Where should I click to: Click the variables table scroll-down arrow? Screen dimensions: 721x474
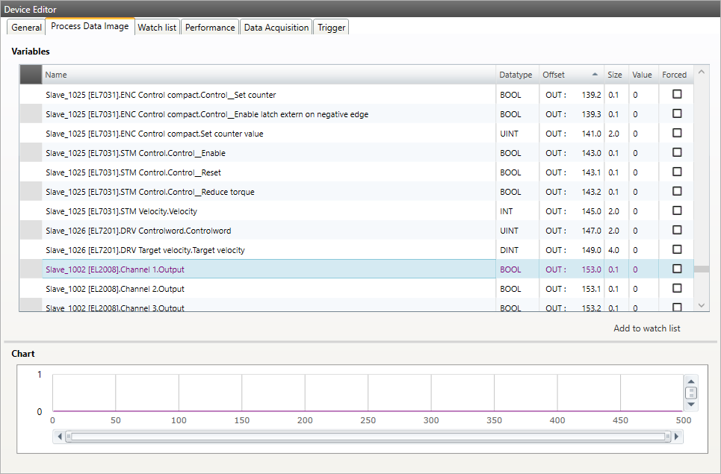(x=701, y=305)
